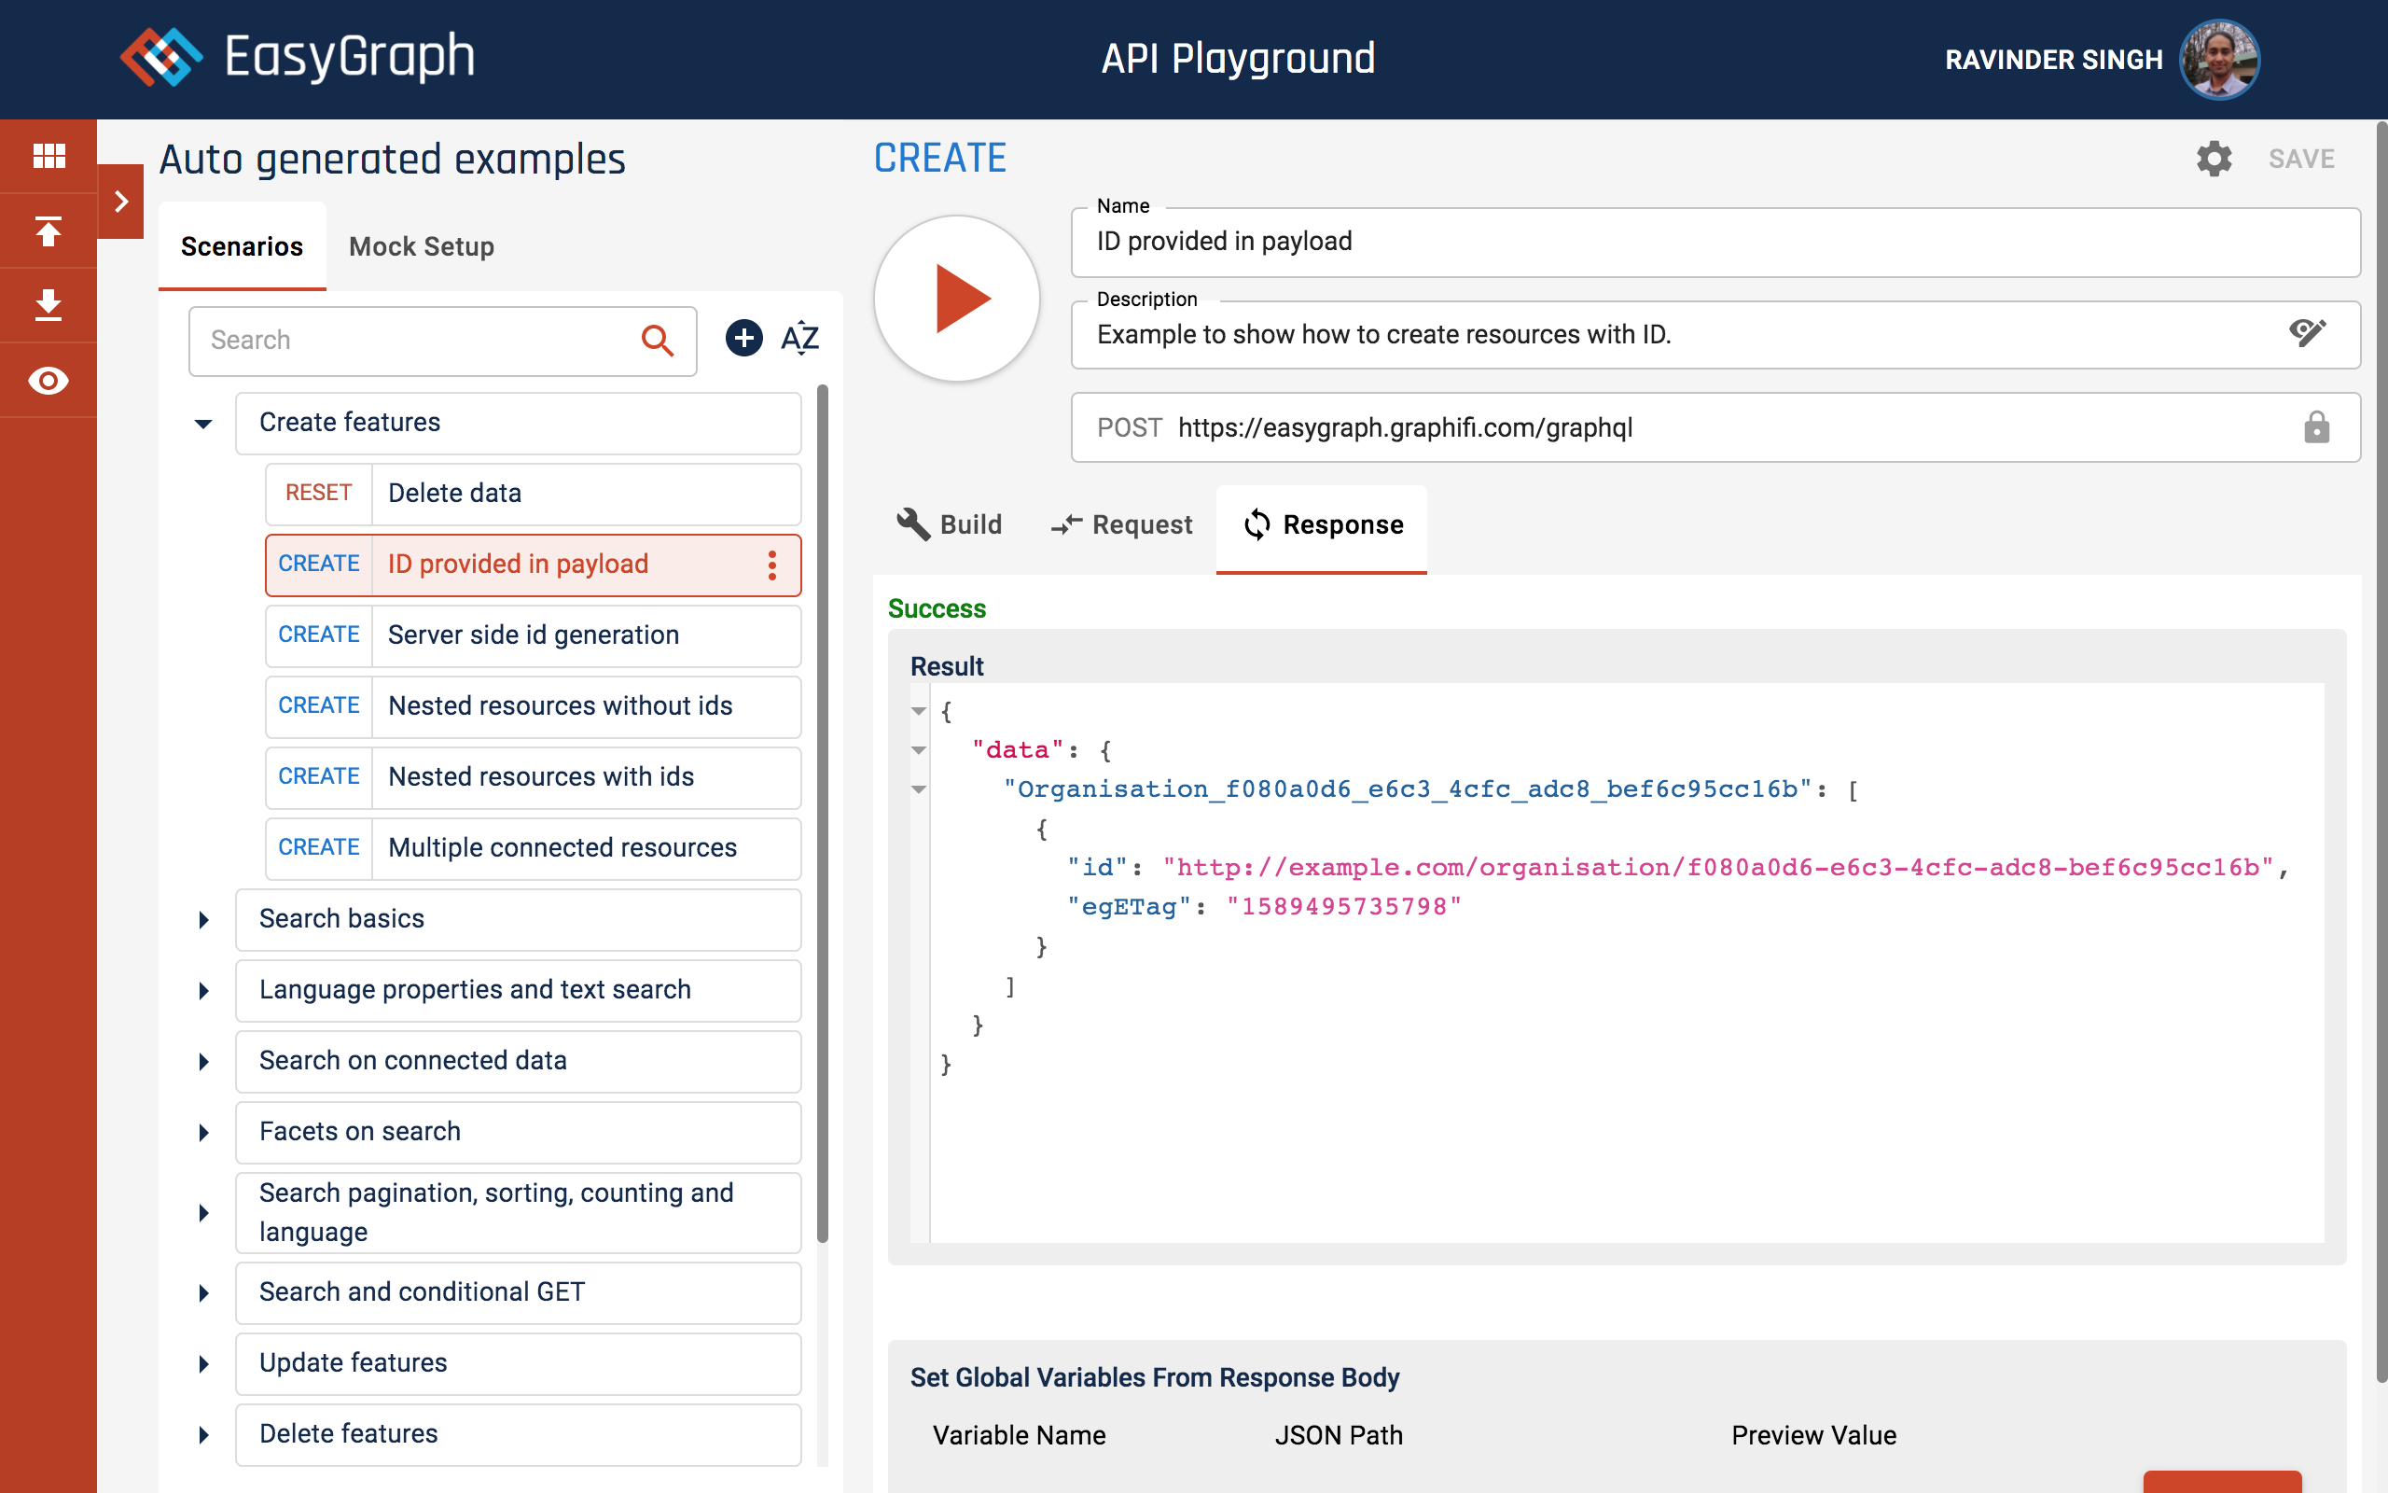Click the lock icon in URL field
The width and height of the screenshot is (2388, 1493).
[2316, 427]
